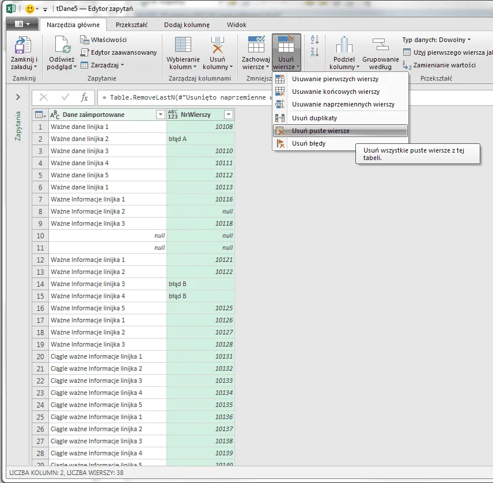Cancel formula with the X icon
This screenshot has width=493, height=483.
pos(43,97)
